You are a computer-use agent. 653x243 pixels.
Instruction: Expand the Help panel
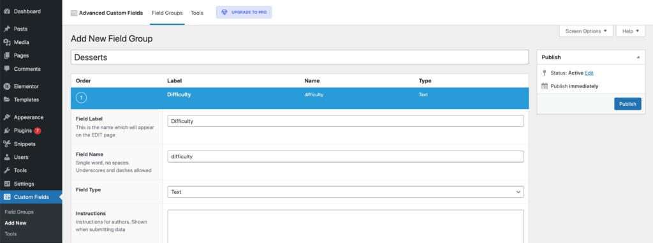click(x=631, y=31)
